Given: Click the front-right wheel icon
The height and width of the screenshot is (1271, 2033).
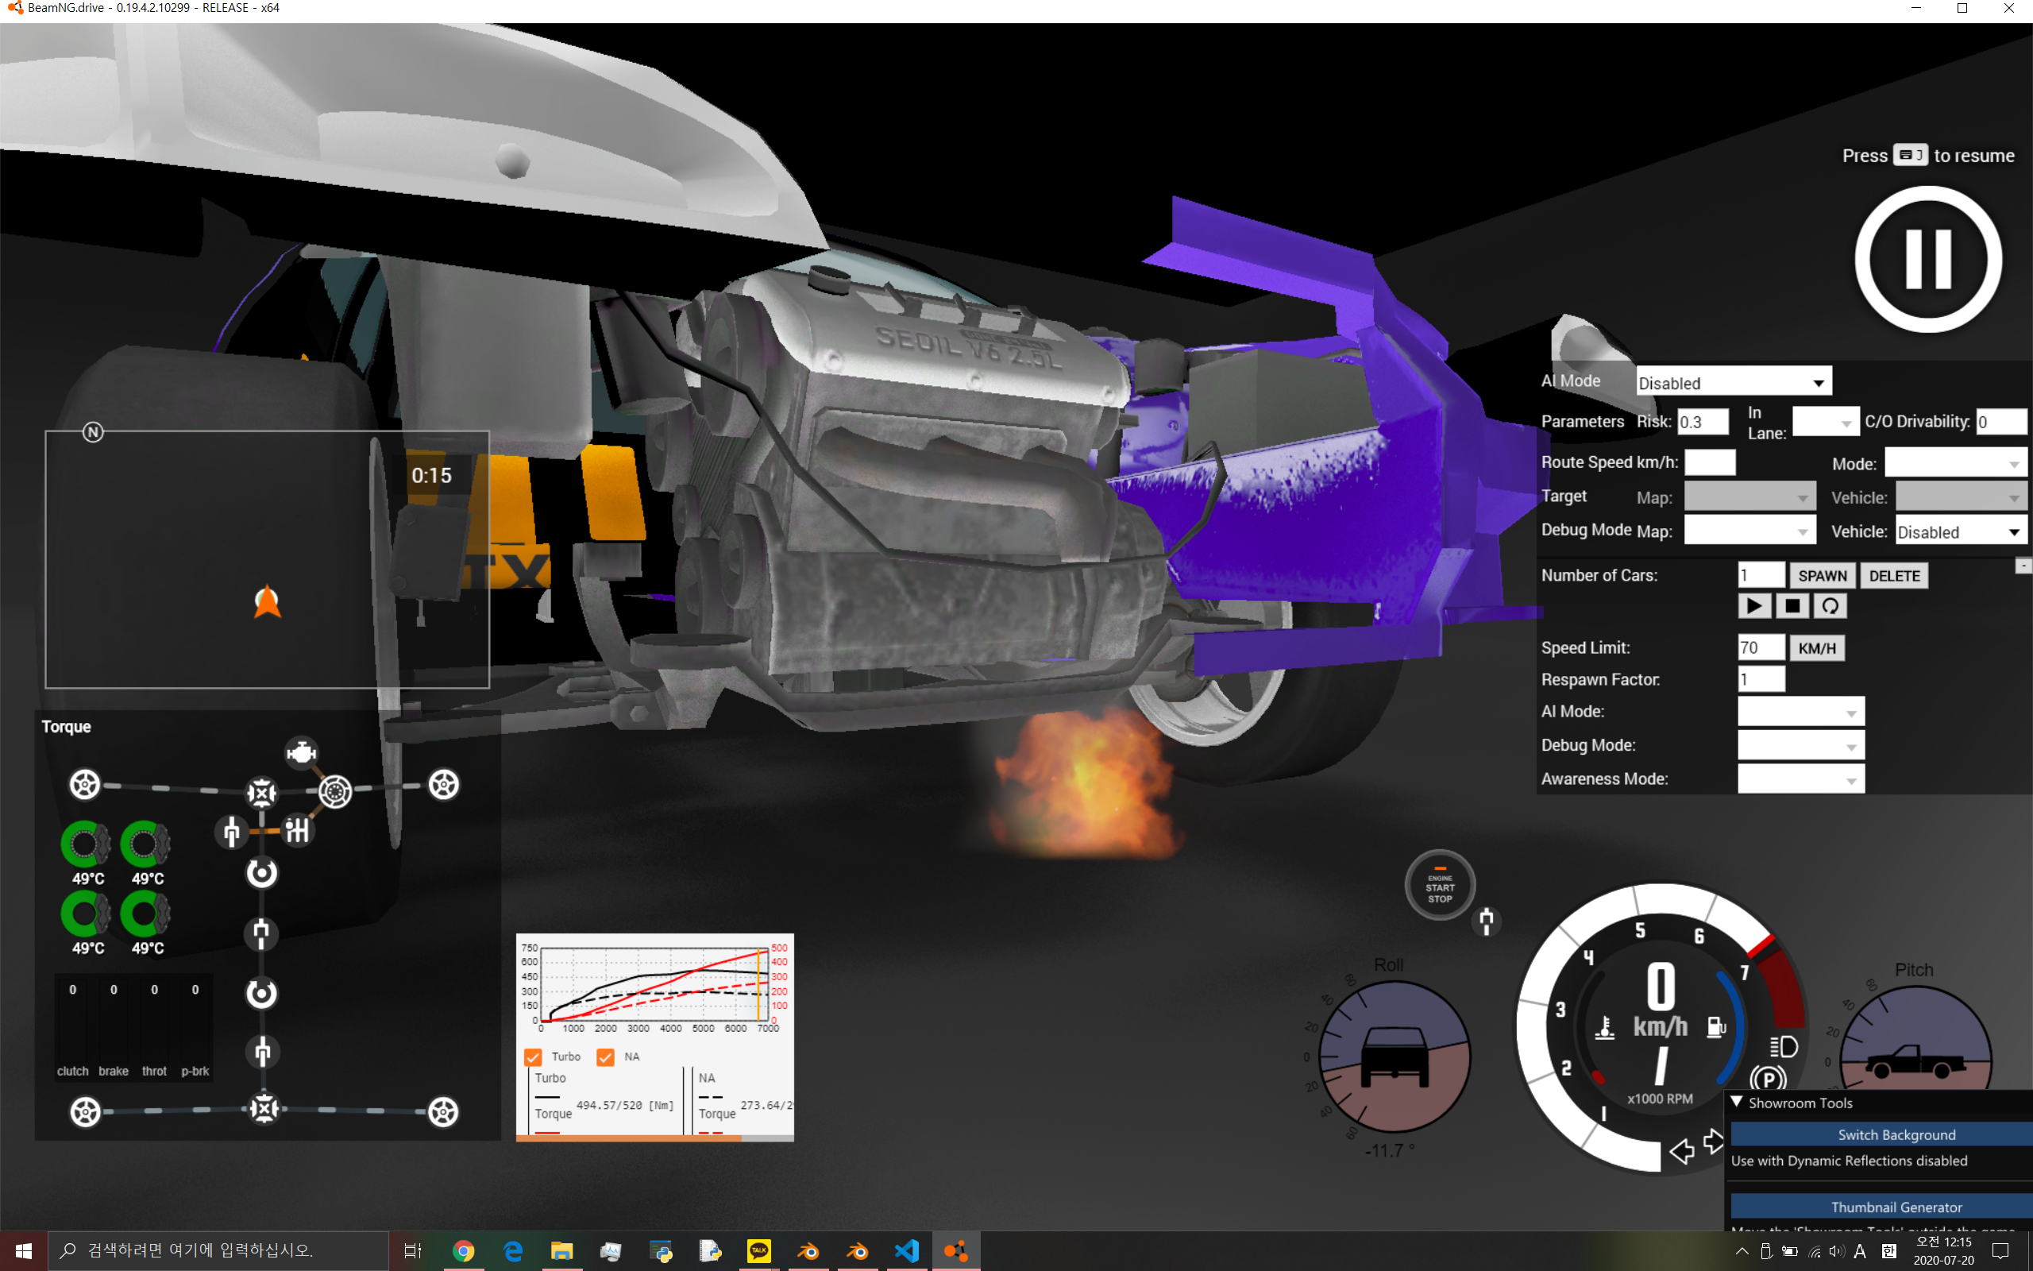Looking at the screenshot, I should [x=444, y=784].
